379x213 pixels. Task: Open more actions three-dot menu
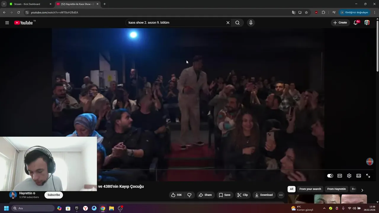(x=281, y=195)
